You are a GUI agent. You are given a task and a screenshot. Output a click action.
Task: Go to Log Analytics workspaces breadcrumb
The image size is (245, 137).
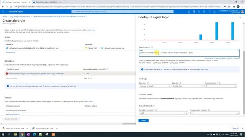(20, 16)
